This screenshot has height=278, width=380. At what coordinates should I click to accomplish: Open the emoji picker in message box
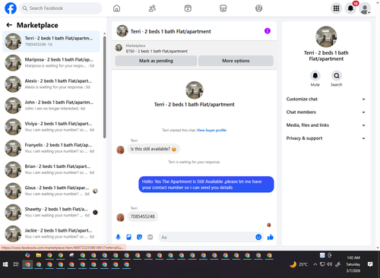click(258, 237)
